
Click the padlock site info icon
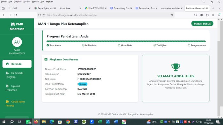tap(44, 15)
